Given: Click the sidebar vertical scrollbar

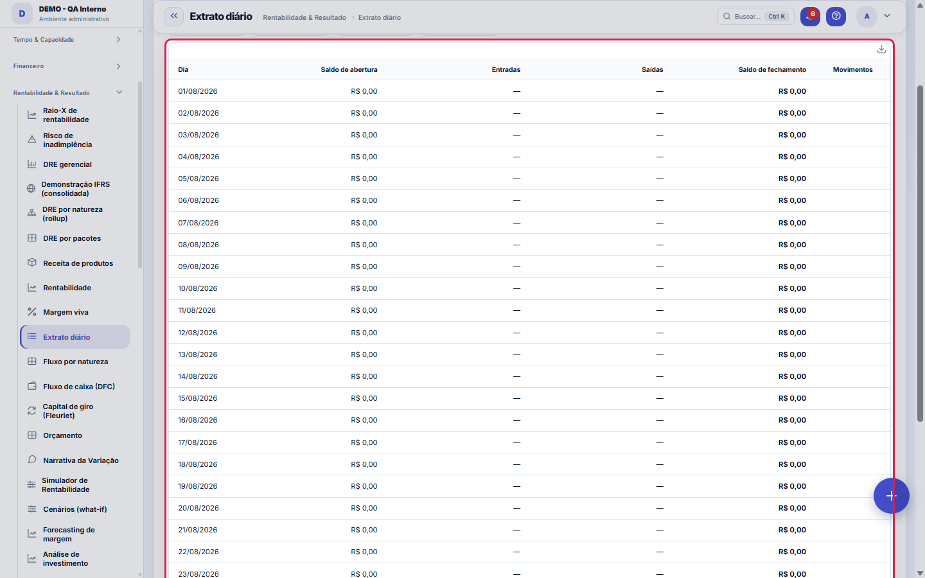Looking at the screenshot, I should point(140,175).
